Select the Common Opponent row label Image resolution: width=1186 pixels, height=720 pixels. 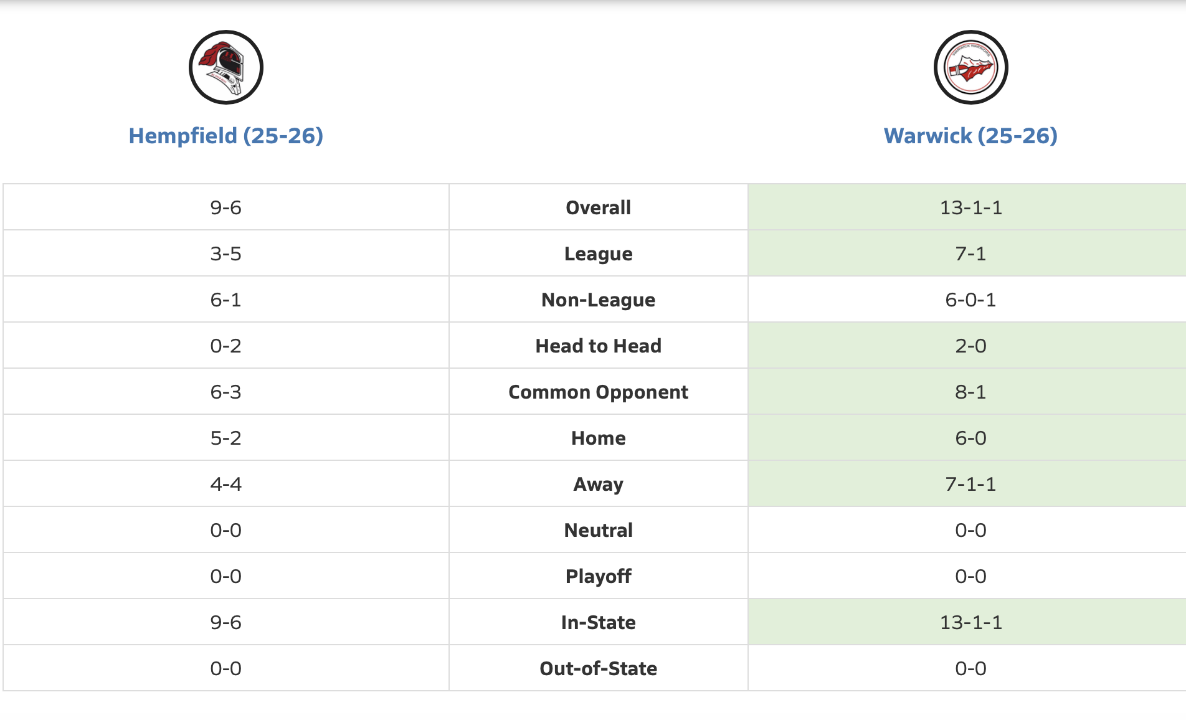(x=598, y=392)
